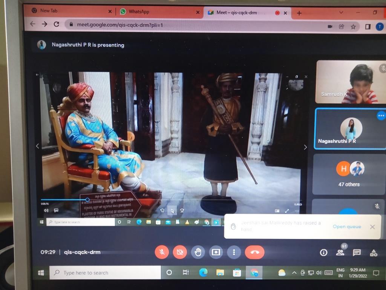Viewport: 386px width, 290px height.
Task: Open File Explorer from the taskbar
Action: coord(220,273)
